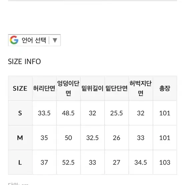Click the 허리단면 column header
This screenshot has height=185, width=185.
tap(44, 88)
